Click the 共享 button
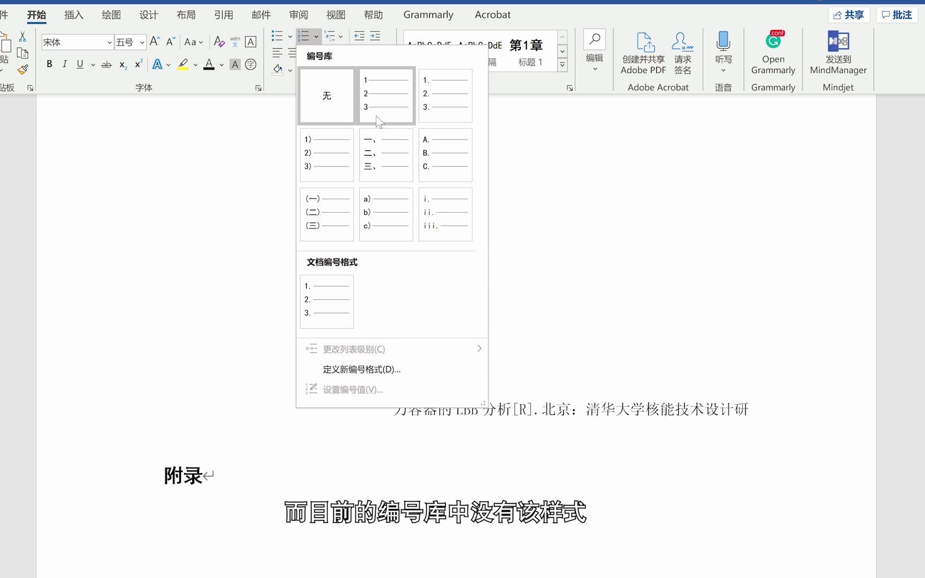 849,15
